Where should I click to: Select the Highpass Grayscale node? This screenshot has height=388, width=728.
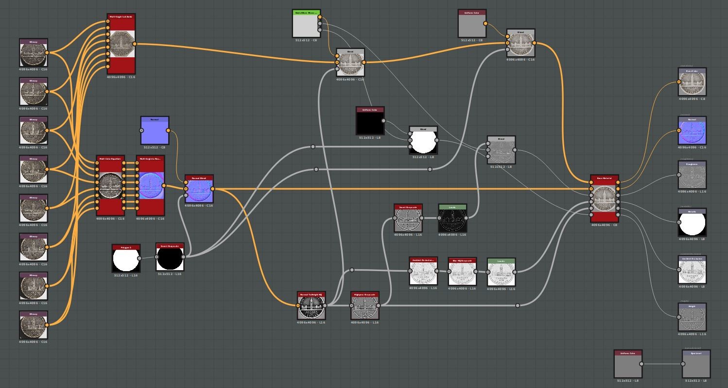pos(364,307)
